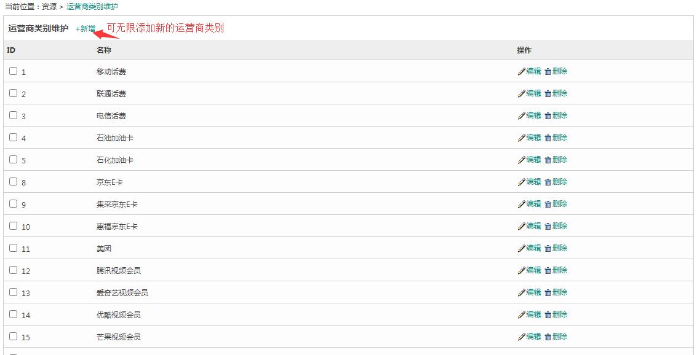Click the trash icon for 石油加油卡

pos(548,138)
